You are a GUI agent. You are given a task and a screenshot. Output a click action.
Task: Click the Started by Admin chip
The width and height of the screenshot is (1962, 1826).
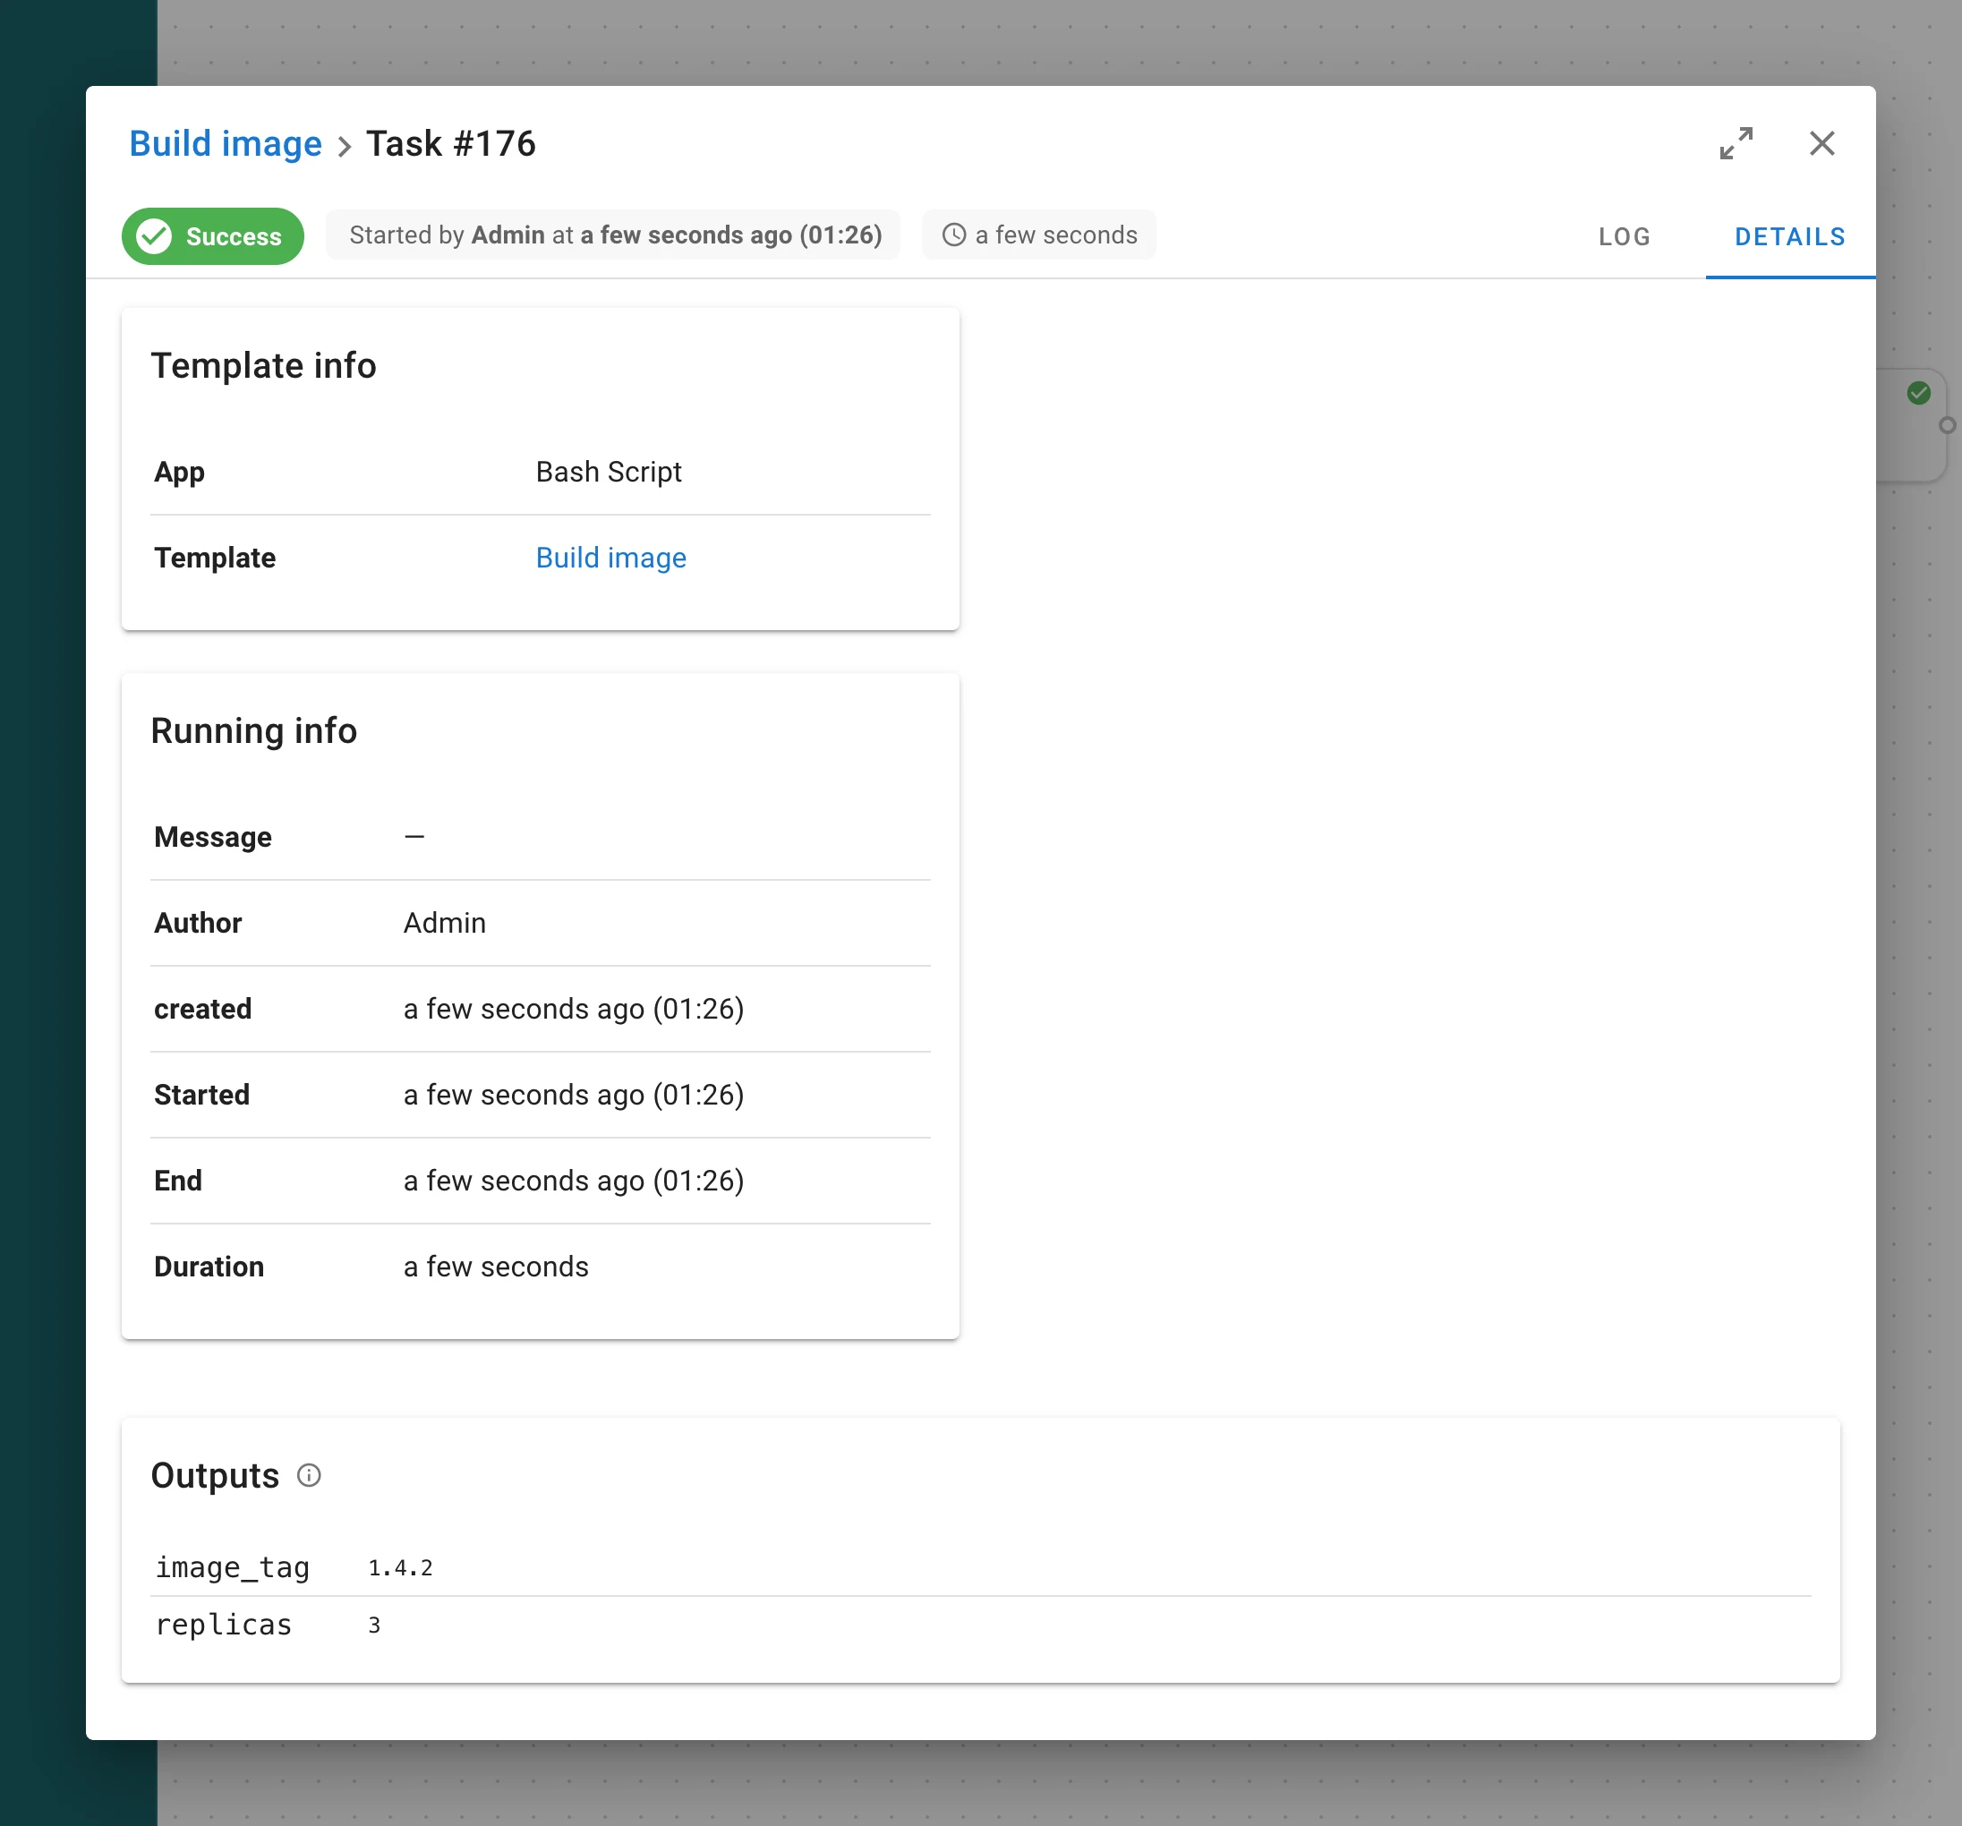614,235
